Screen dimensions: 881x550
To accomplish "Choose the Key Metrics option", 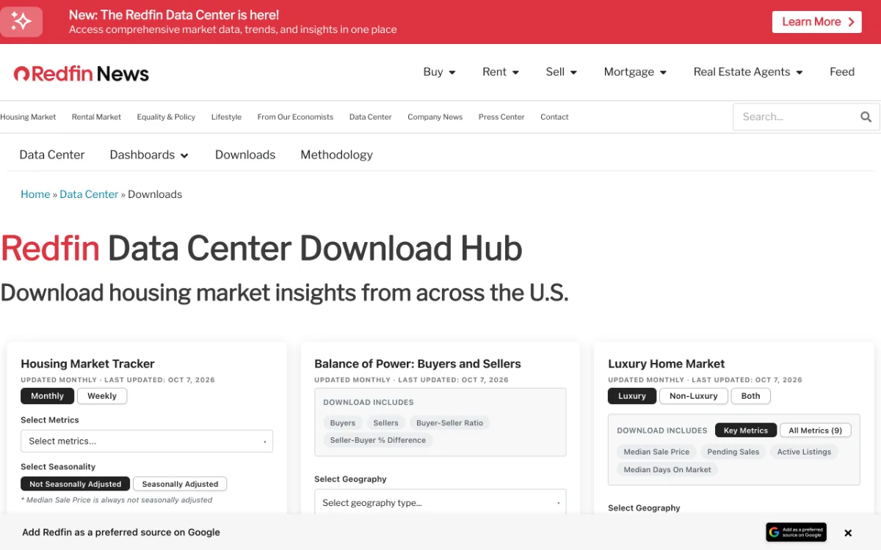I will (x=746, y=430).
